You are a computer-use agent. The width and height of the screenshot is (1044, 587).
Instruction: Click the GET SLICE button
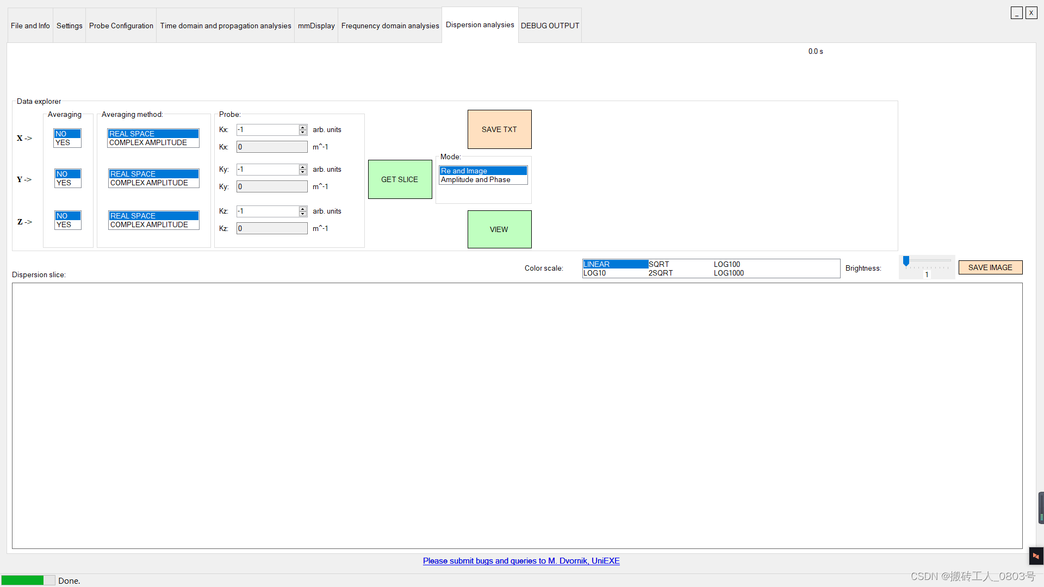pos(400,179)
